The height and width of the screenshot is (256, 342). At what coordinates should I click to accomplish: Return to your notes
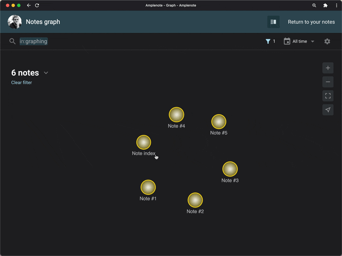click(311, 22)
